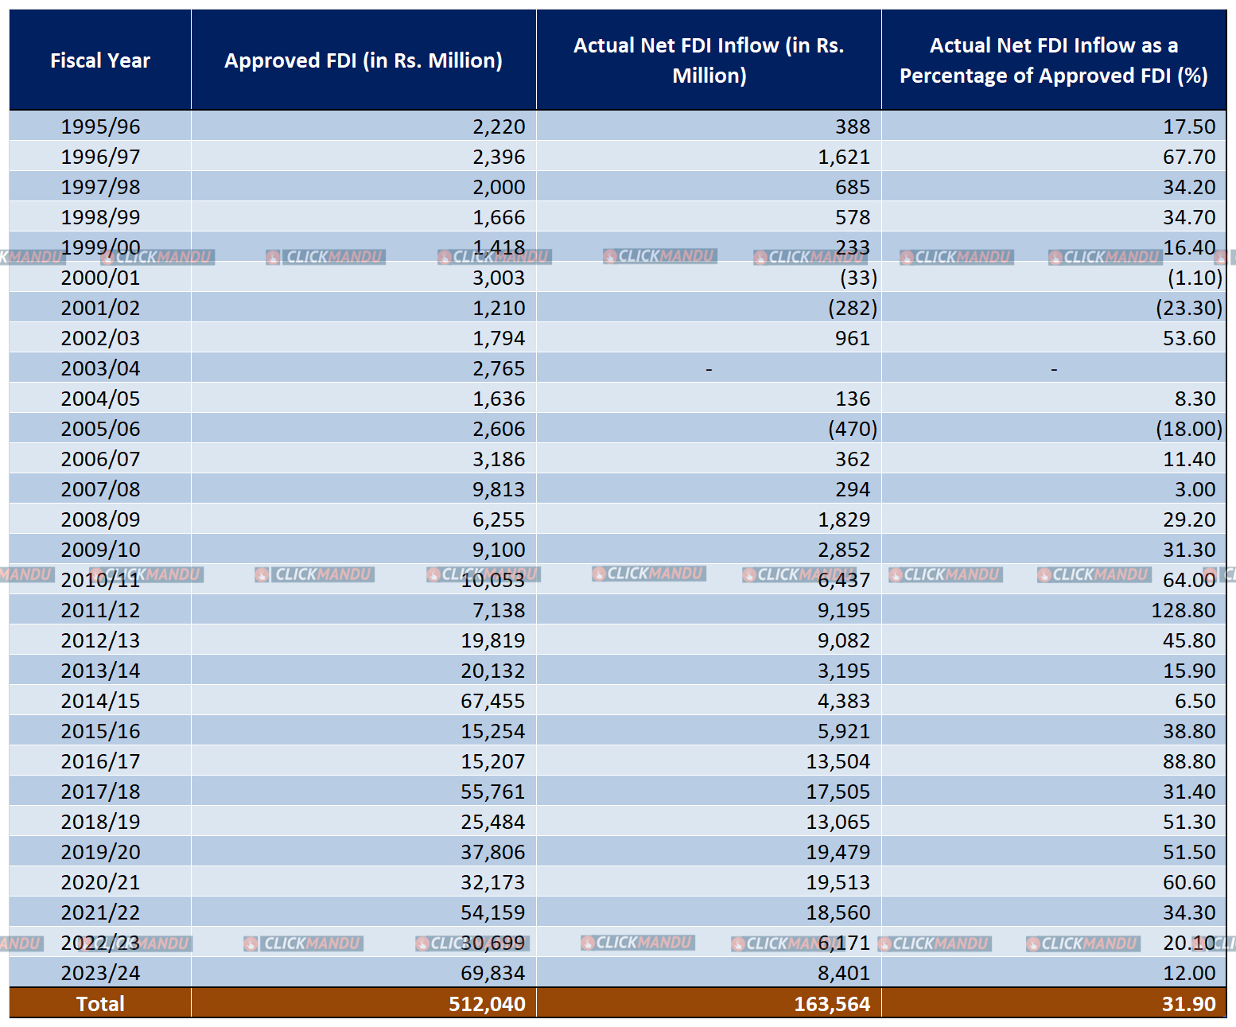Click the total net inflow 163,564
The image size is (1236, 1027).
click(832, 1003)
